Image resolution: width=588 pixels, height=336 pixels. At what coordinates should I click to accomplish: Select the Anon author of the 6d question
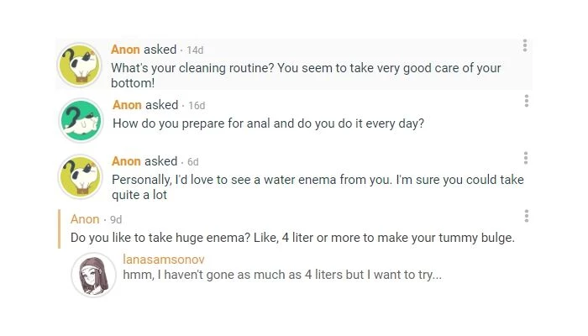[x=126, y=161]
